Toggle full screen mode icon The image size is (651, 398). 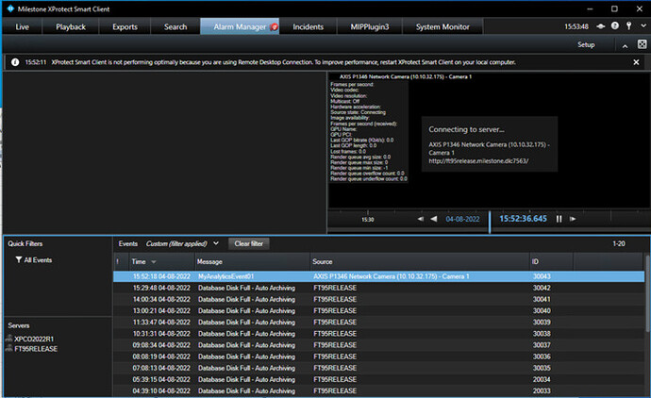click(642, 44)
